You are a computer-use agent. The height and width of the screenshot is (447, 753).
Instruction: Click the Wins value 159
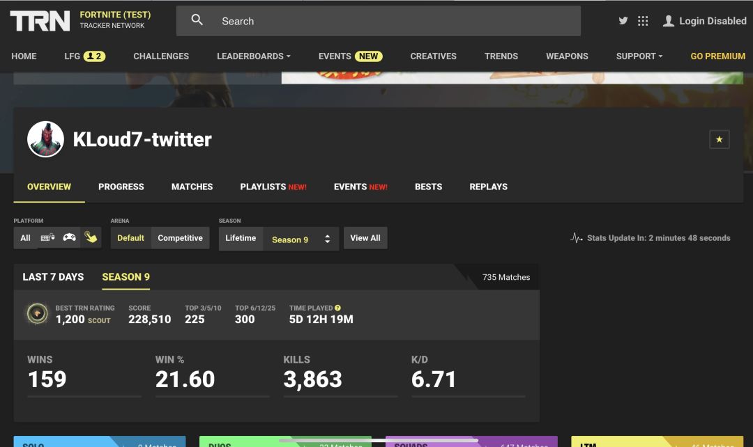click(47, 379)
